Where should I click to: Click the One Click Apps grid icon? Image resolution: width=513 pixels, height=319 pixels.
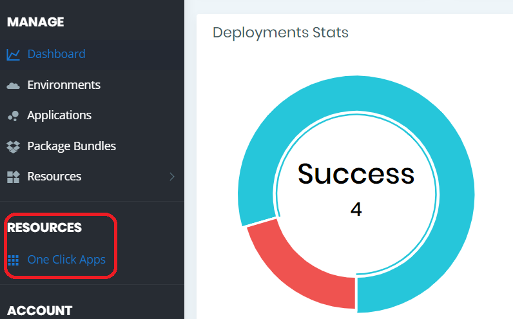pos(13,260)
